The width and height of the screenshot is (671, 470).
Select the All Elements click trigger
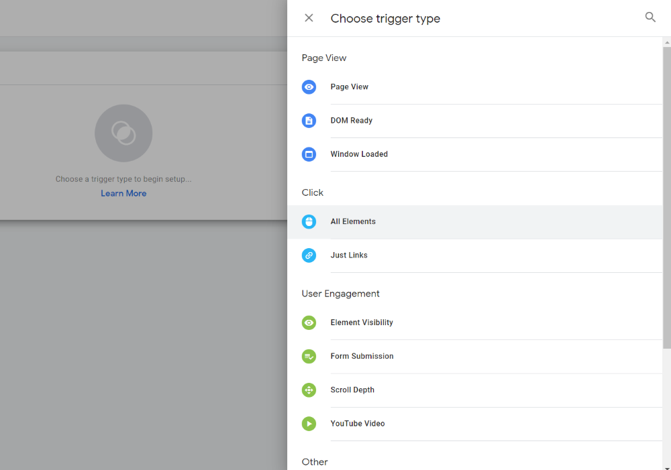[x=474, y=222]
